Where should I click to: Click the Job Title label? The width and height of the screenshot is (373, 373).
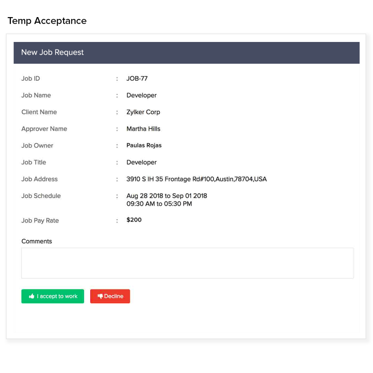click(x=33, y=162)
